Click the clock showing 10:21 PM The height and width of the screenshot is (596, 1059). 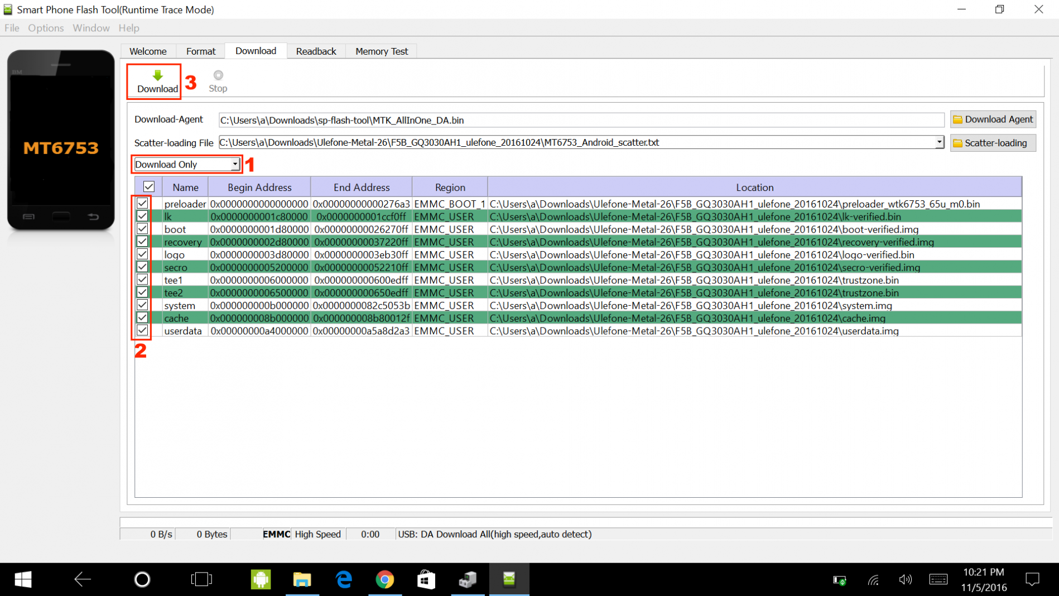[x=983, y=572]
